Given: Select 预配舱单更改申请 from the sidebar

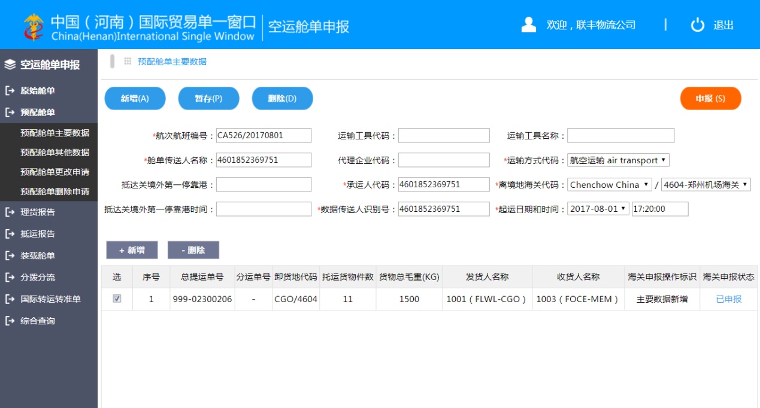Looking at the screenshot, I should coord(54,172).
